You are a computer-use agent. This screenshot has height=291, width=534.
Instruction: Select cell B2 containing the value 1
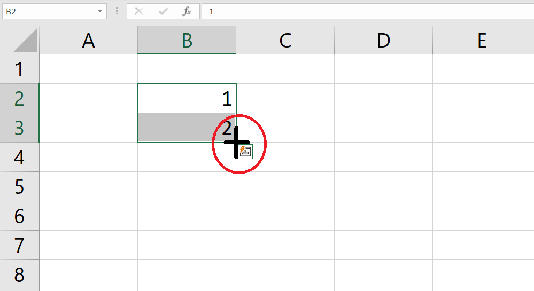point(187,98)
